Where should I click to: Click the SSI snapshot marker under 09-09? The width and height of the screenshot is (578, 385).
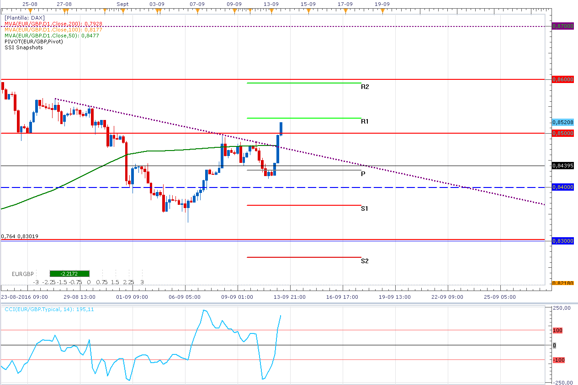234,10
